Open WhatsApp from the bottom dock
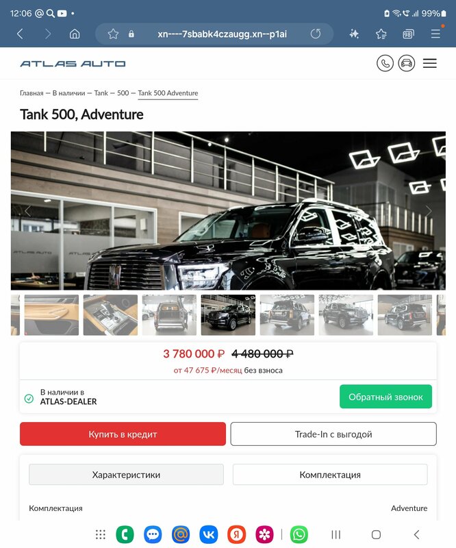The image size is (456, 548). tap(299, 534)
